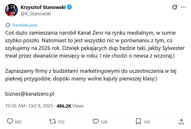Click the Grok icon beside the more menu
Image resolution: width=191 pixels, height=129 pixels.
pyautogui.click(x=175, y=7)
